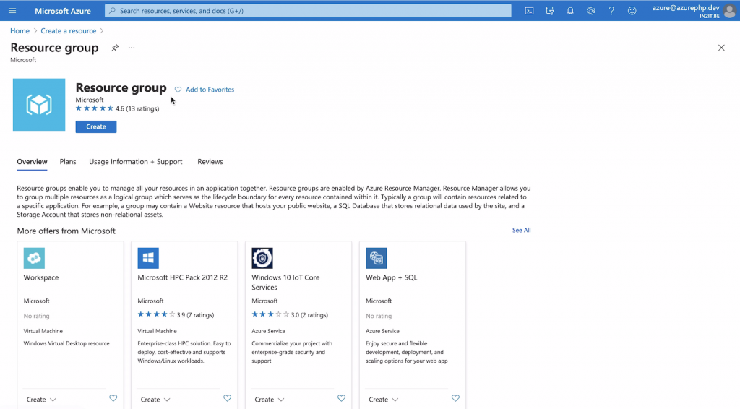Expand Create dropdown on Windows 10 IoT card
The image size is (740, 409).
270,400
